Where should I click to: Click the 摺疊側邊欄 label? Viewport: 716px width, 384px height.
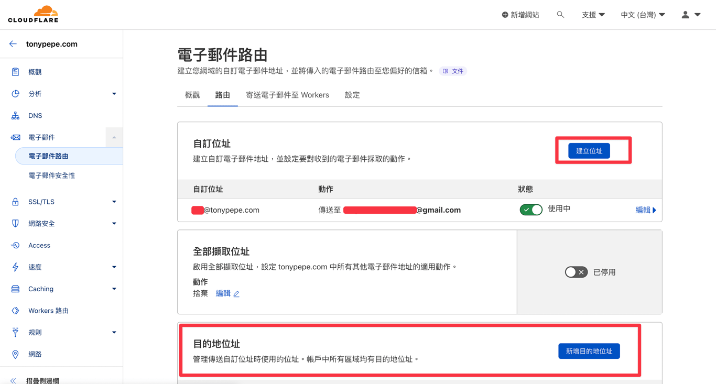tap(42, 381)
